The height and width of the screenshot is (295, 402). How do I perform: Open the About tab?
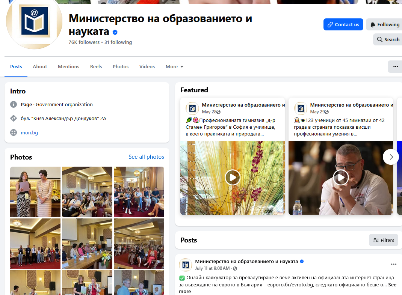40,66
